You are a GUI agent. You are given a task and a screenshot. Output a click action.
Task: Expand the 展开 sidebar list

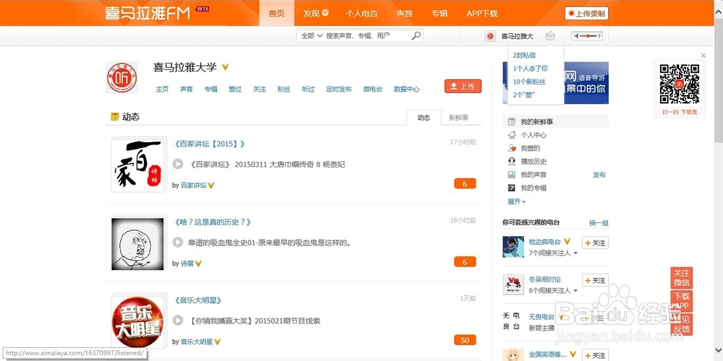(x=516, y=201)
